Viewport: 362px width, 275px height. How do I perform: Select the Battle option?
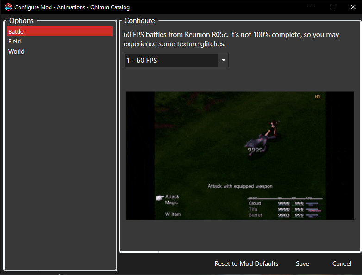click(x=60, y=31)
